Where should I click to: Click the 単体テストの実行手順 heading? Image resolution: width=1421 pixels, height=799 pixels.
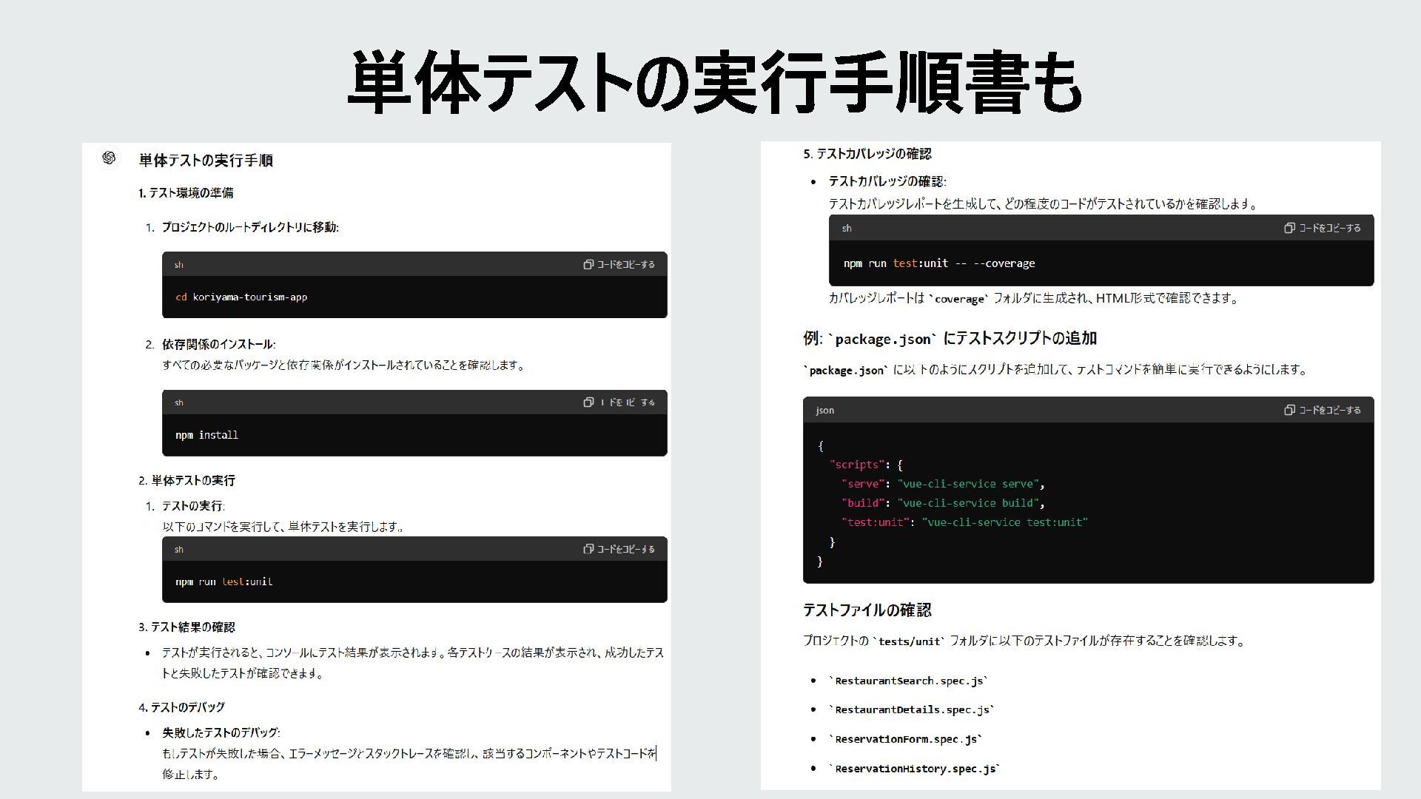coord(206,161)
